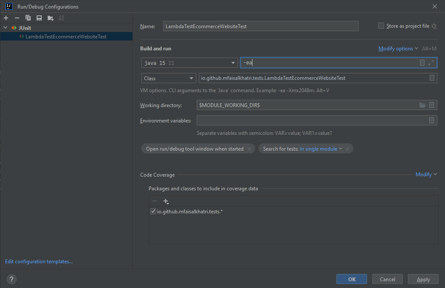
Task: Open the In single module dropdown
Action: 322,149
